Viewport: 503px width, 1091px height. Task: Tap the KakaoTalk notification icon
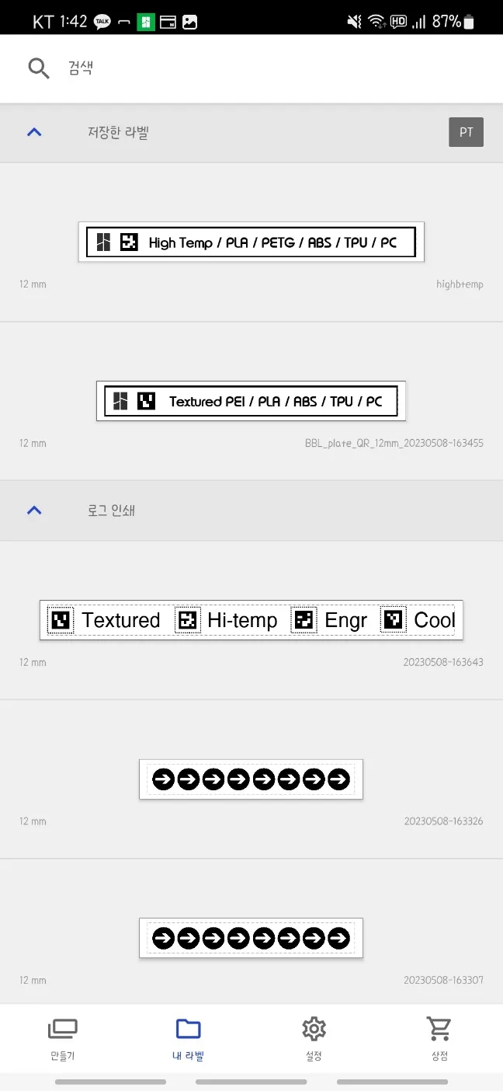pyautogui.click(x=102, y=22)
